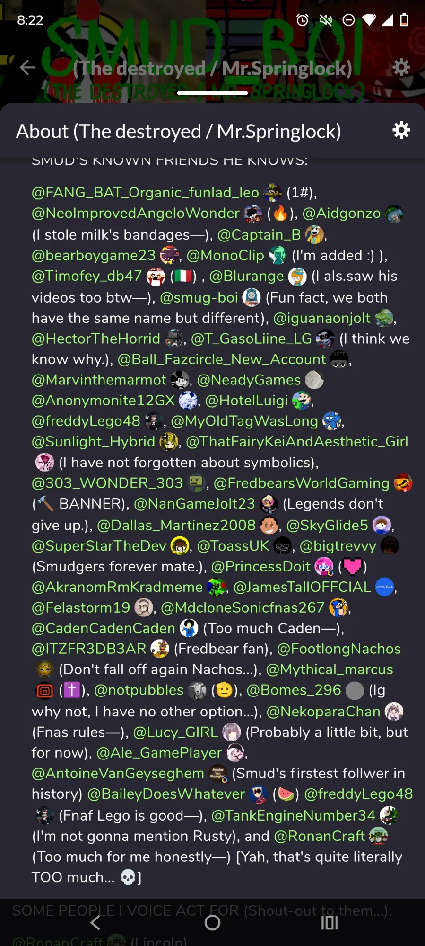
Task: Tap the Android recent apps icon
Action: [x=330, y=922]
